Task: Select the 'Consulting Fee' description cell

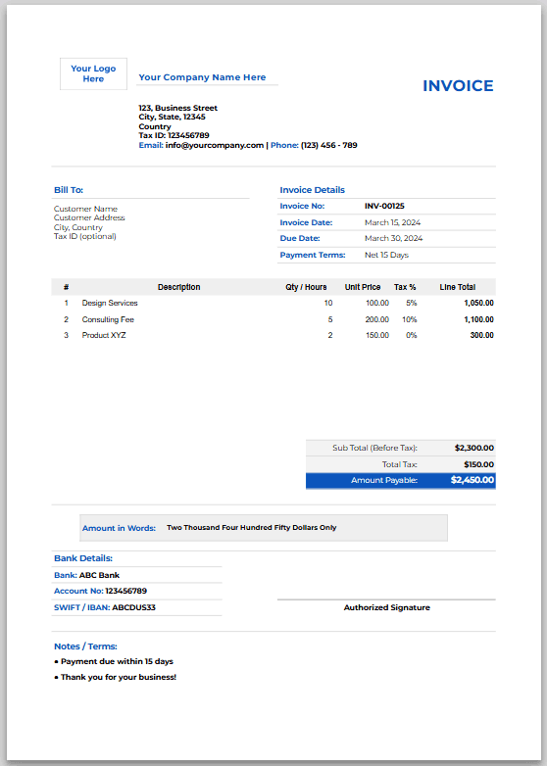Action: click(108, 319)
